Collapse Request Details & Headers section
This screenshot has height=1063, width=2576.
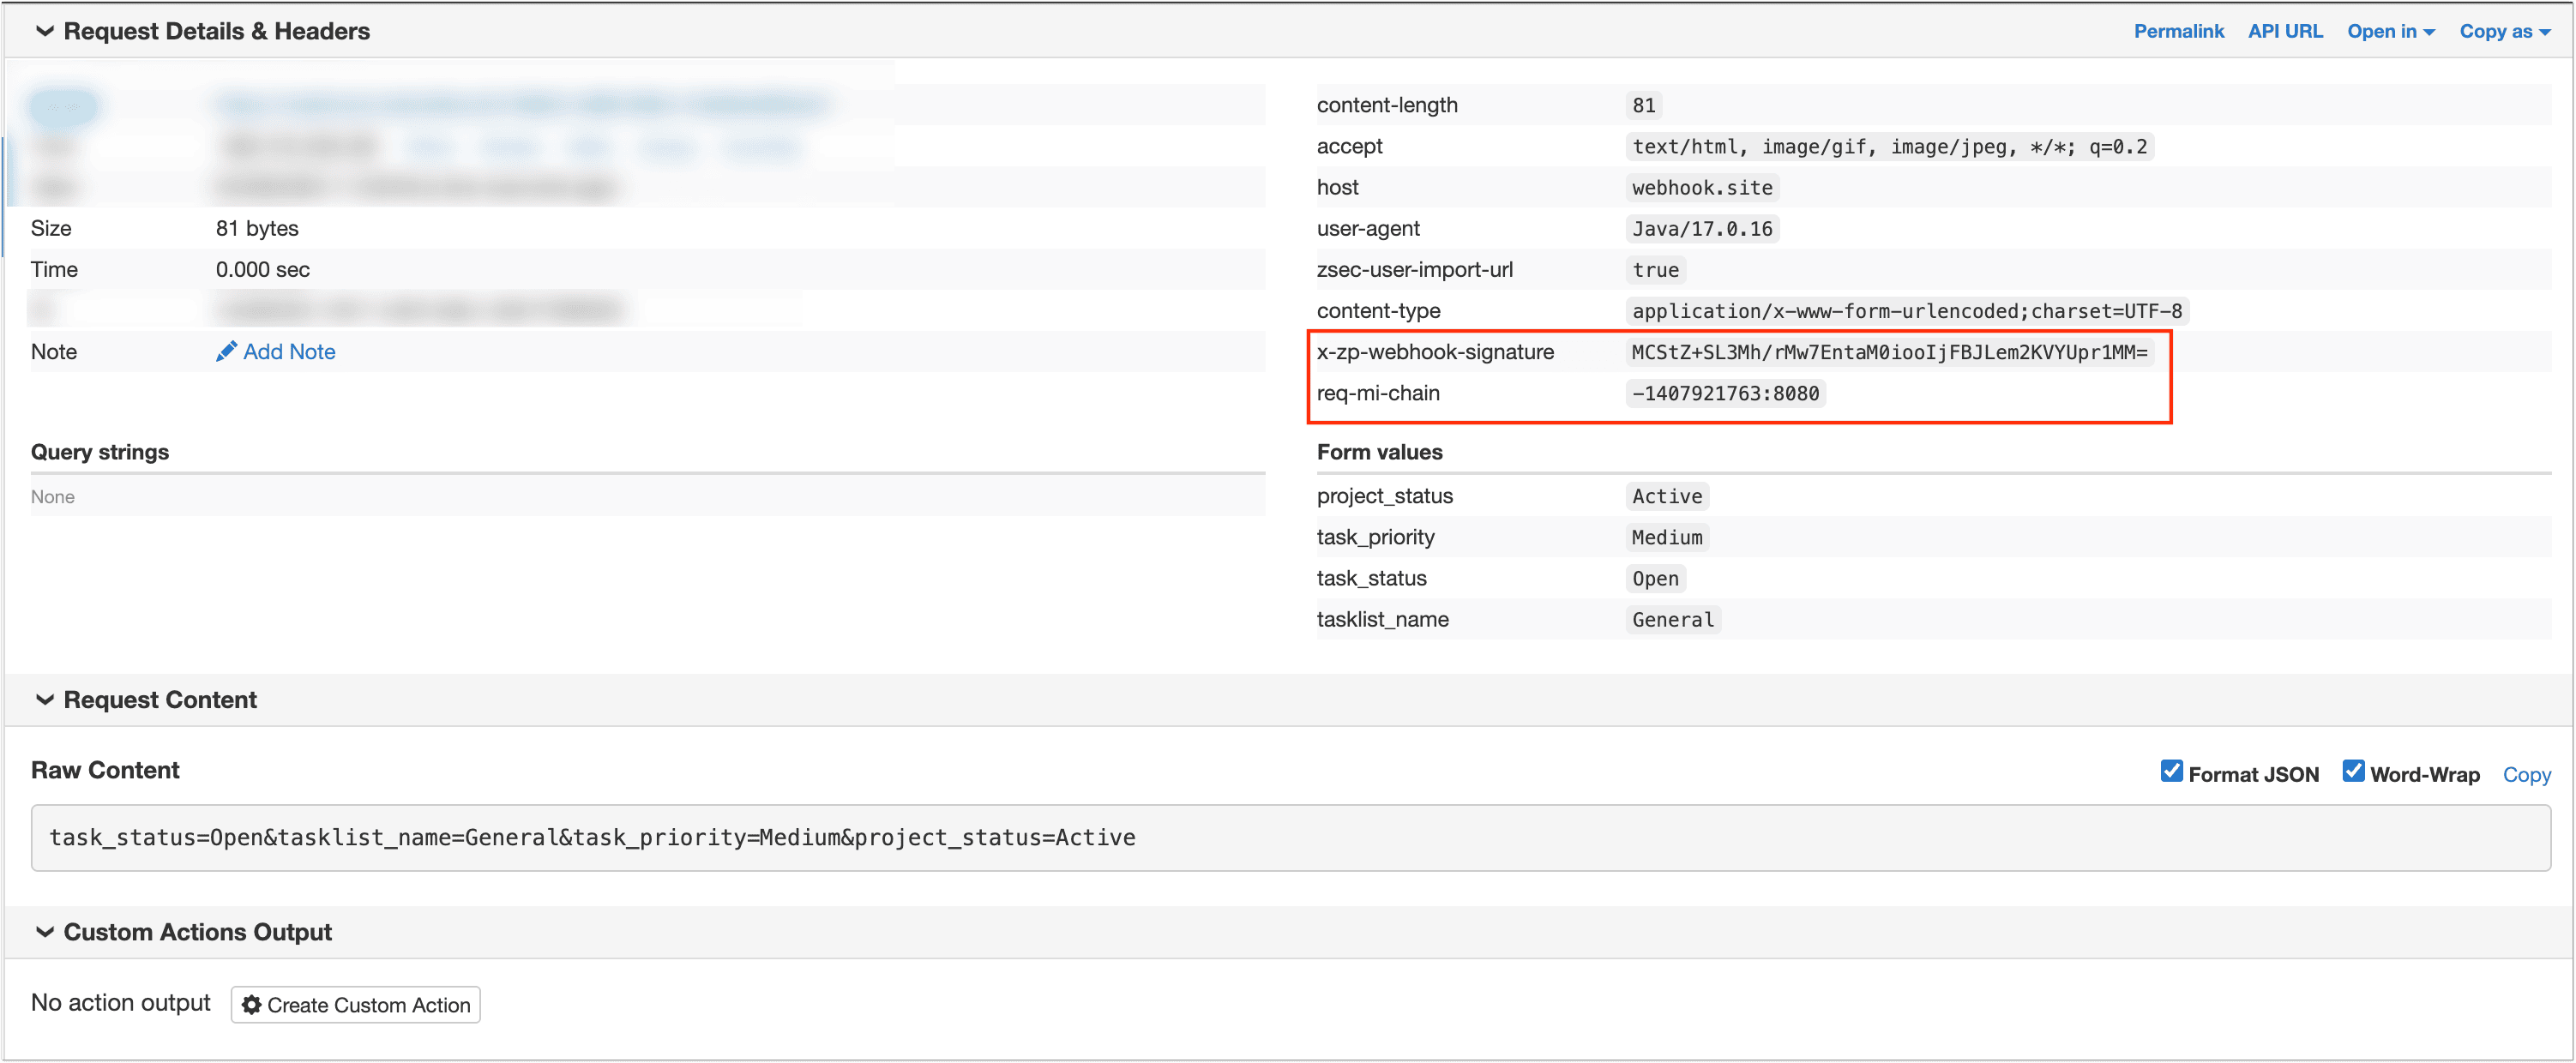click(44, 31)
